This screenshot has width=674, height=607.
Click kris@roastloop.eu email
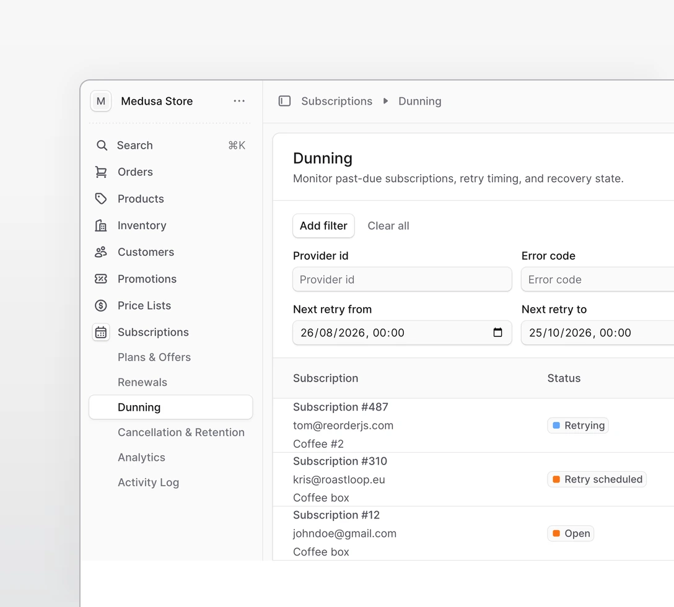[339, 480]
